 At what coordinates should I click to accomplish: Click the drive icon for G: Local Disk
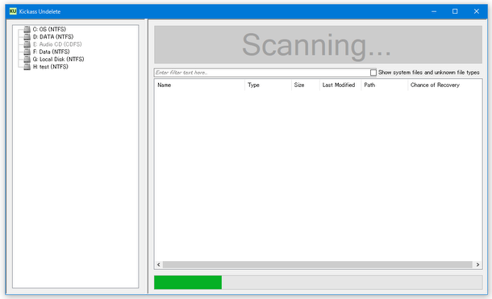coord(27,60)
